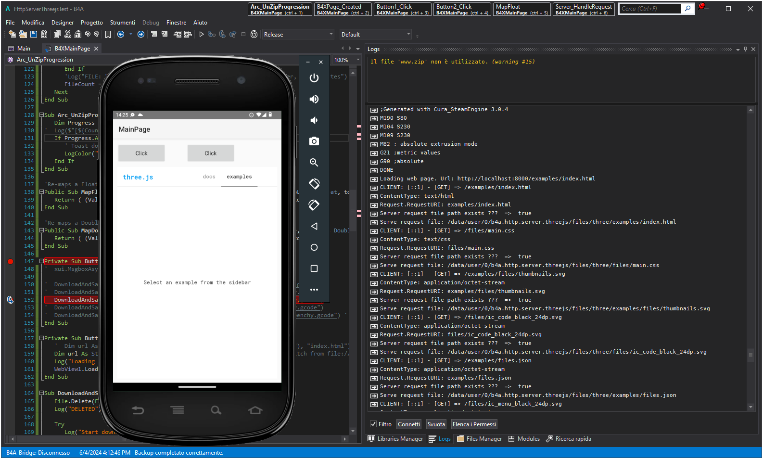Click the Svuota button in Logs
Viewport: 763px width, 459px height.
pos(436,424)
